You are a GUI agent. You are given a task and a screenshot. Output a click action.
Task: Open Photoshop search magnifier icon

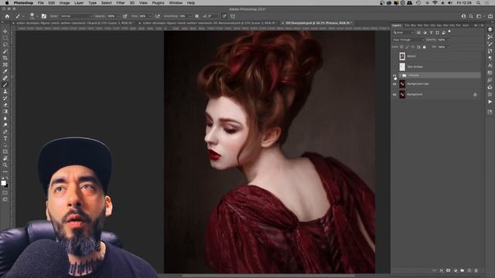(471, 16)
